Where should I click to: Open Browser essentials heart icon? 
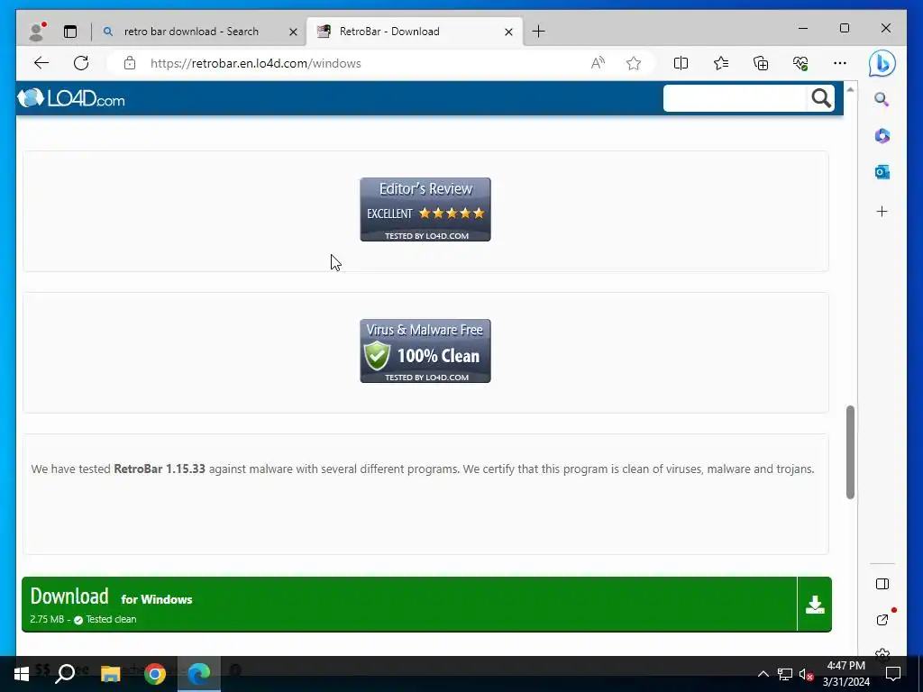click(x=800, y=63)
